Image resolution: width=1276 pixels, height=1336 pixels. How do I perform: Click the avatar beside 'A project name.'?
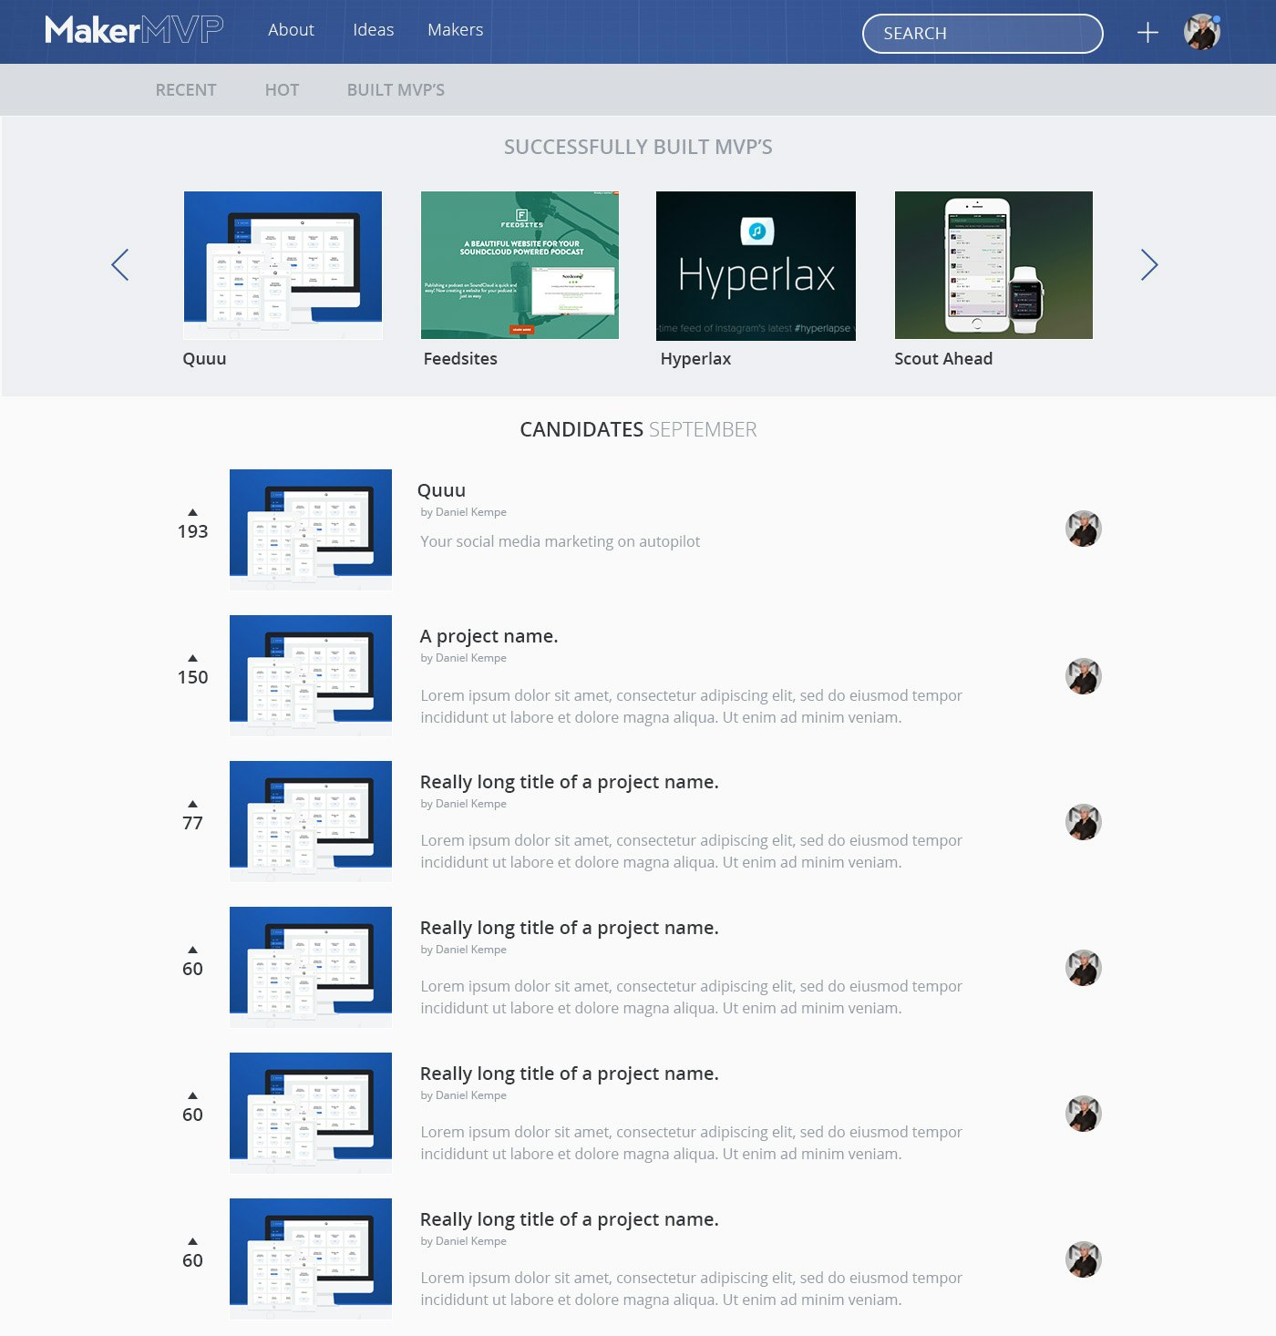(x=1084, y=675)
